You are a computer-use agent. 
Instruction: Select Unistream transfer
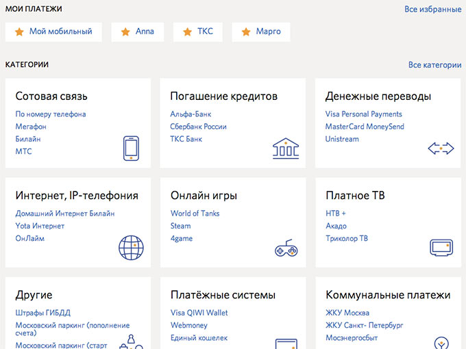(342, 139)
